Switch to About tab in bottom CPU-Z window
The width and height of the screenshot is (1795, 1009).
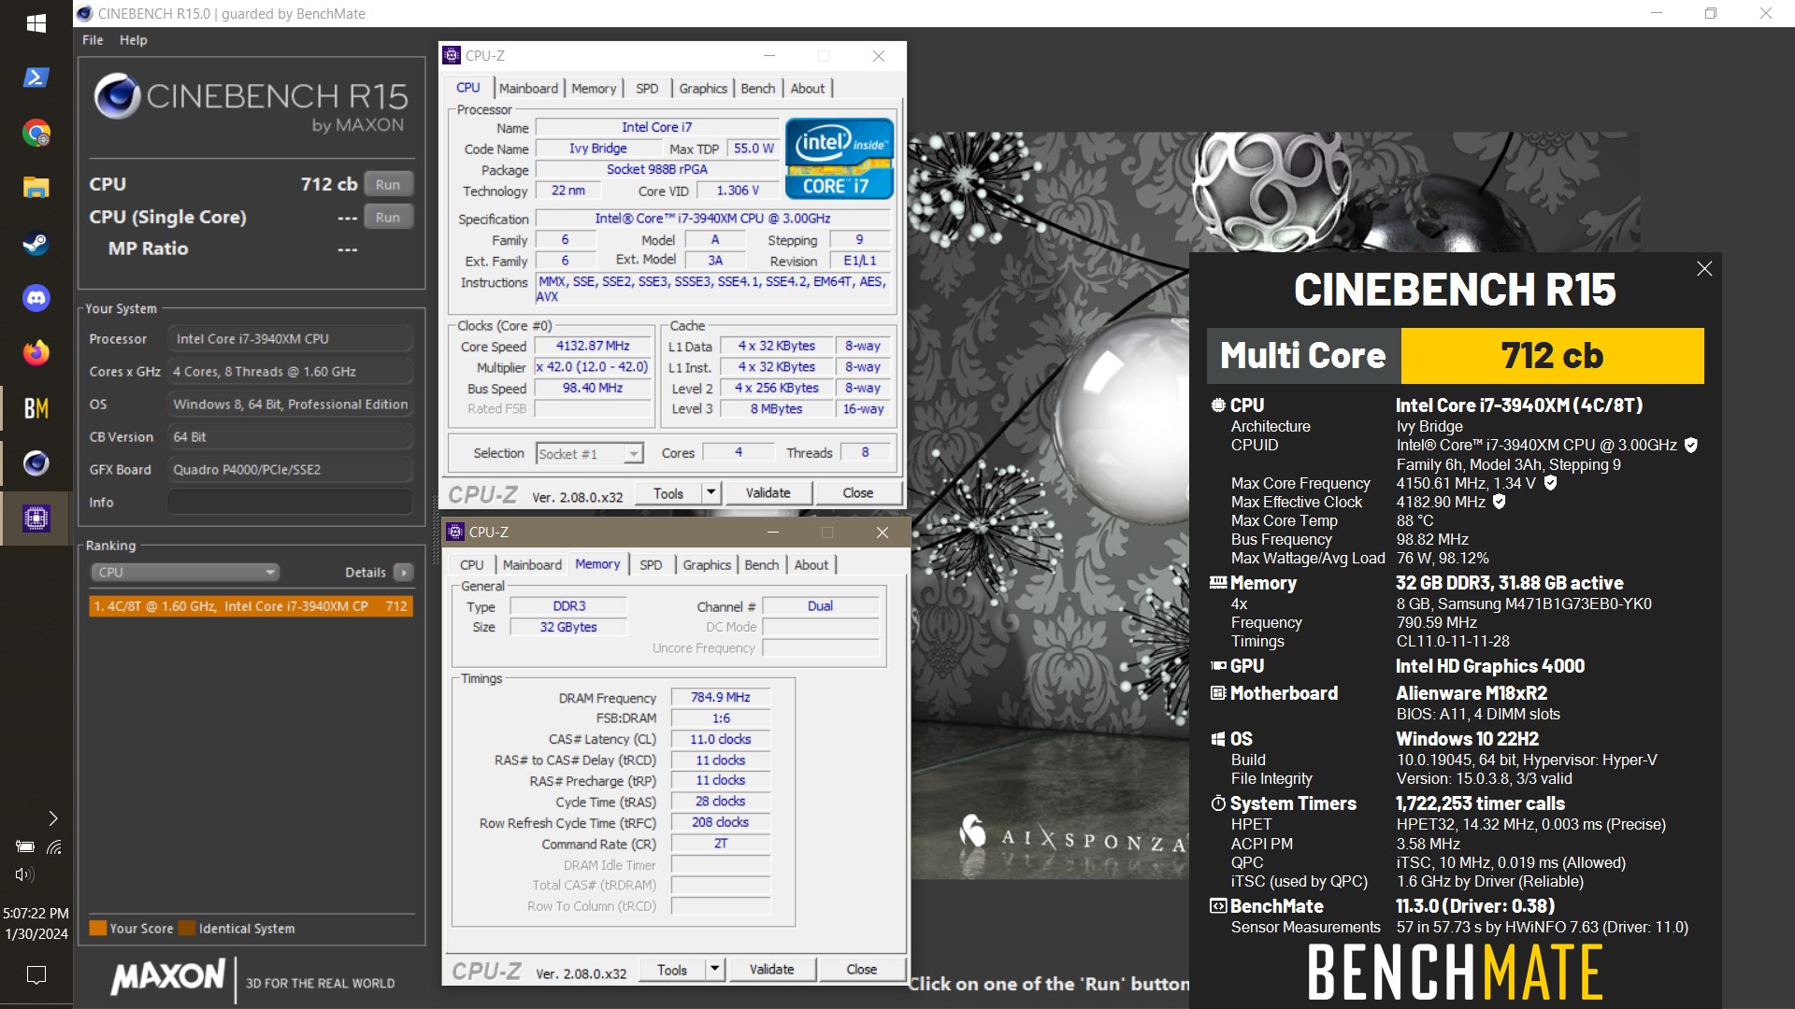[811, 564]
